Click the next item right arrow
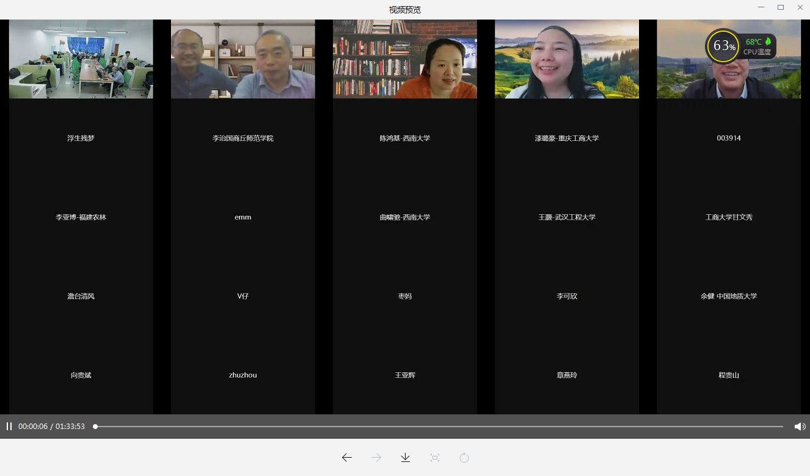810x476 pixels. click(x=376, y=458)
